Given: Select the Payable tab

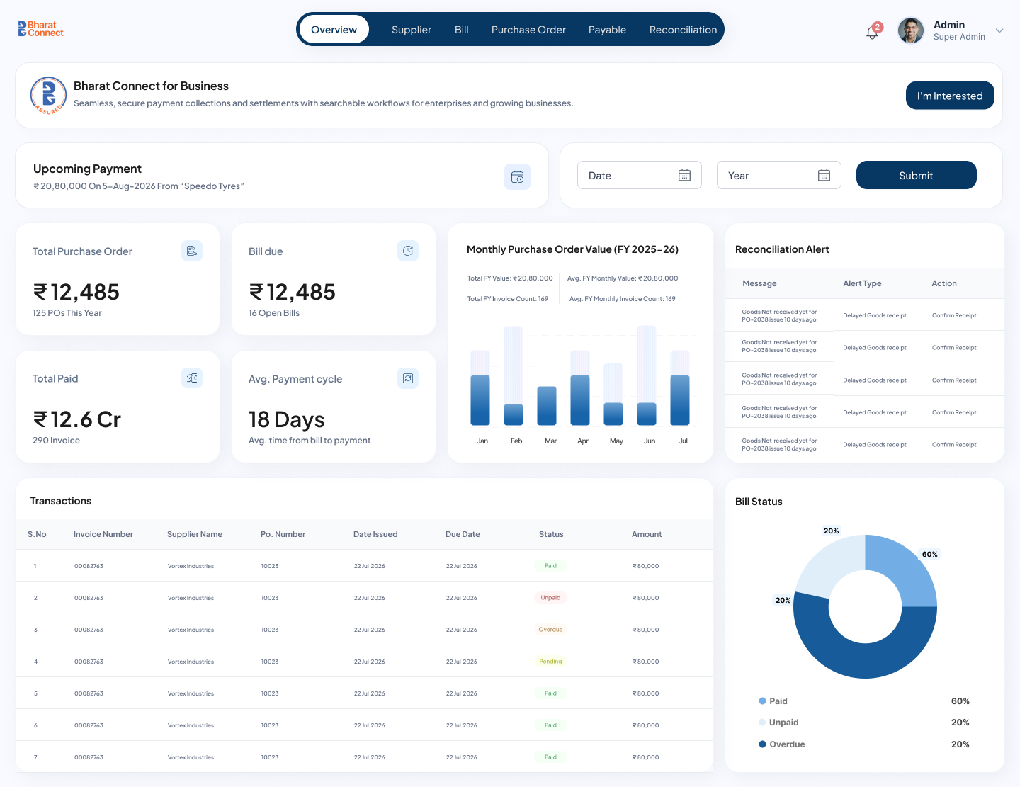Looking at the screenshot, I should click(607, 30).
